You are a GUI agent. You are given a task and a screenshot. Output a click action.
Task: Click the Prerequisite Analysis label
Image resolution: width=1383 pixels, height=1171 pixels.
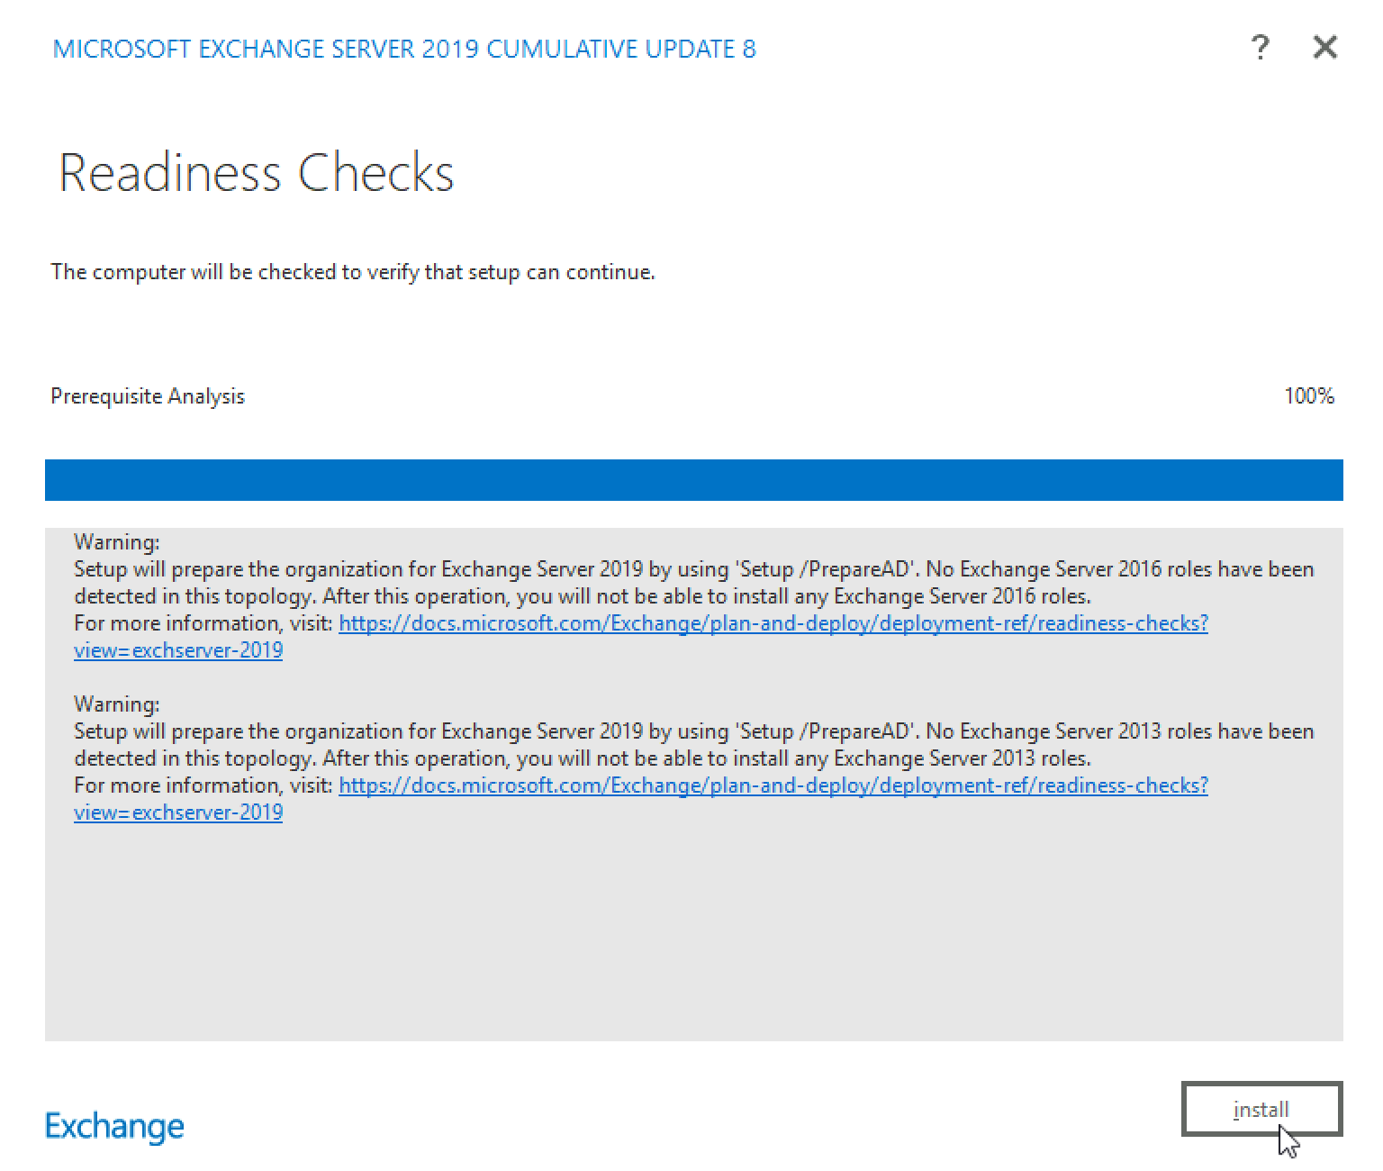click(148, 396)
